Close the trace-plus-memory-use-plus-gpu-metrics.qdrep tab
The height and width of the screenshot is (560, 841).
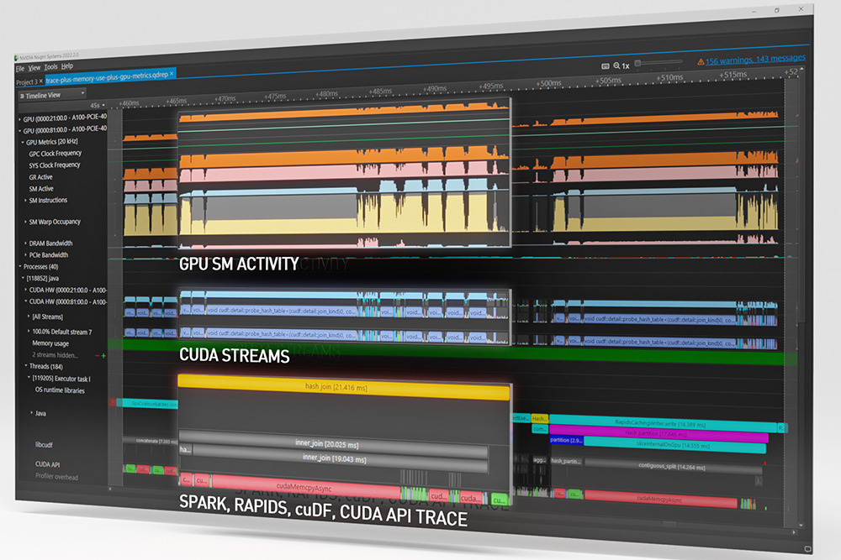click(171, 75)
